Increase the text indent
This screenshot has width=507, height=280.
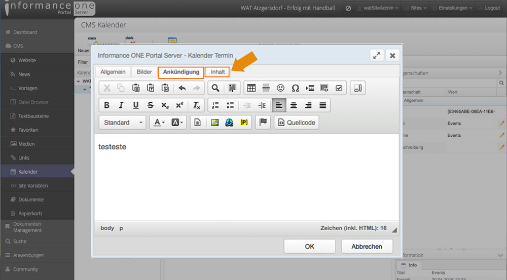click(262, 105)
